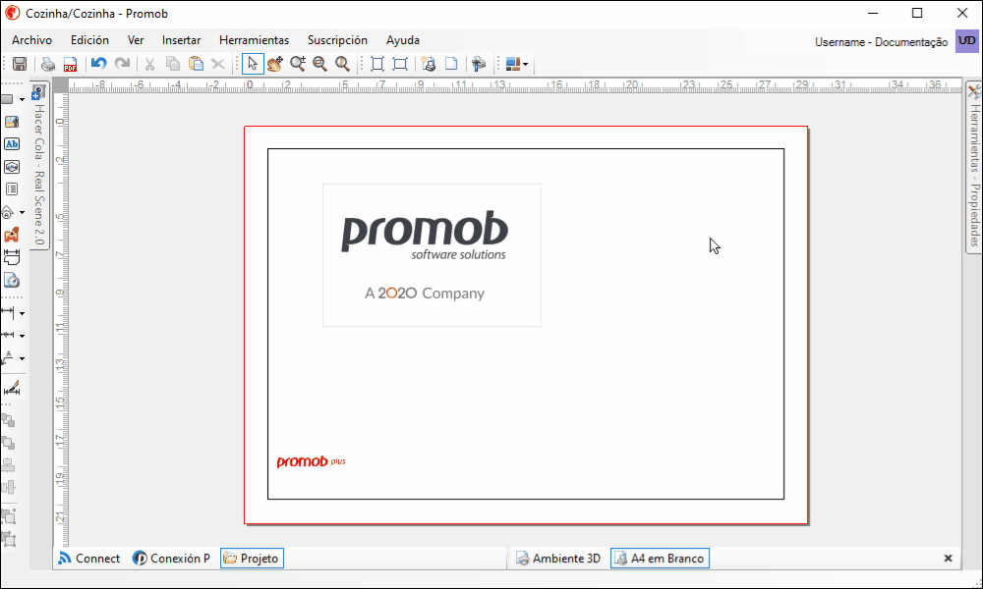
Task: Undo the last action with the blue arrow
Action: coord(99,64)
